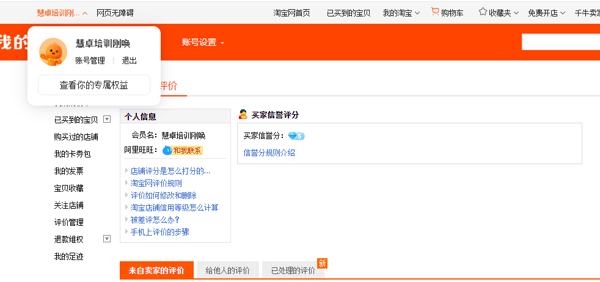The image size is (600, 282).
Task: Click the orange mascot avatar image
Action: pyautogui.click(x=53, y=52)
